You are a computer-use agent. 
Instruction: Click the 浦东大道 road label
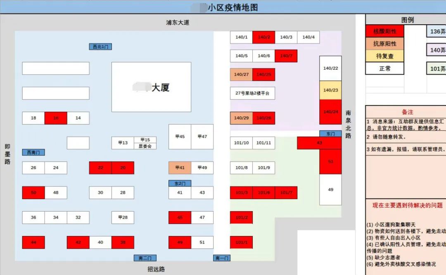(x=178, y=23)
